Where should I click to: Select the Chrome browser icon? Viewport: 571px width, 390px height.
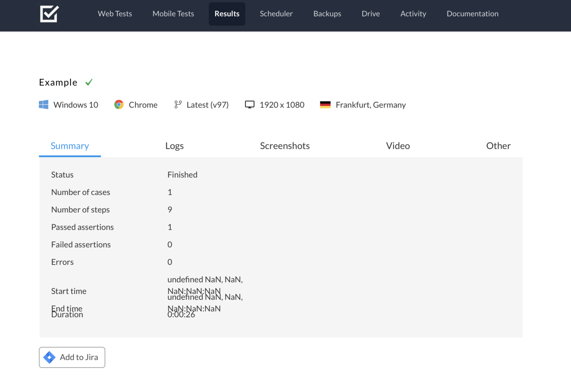[119, 104]
